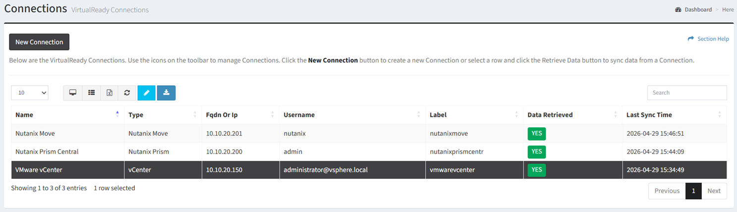Click the refresh arrows icon
Screen dimensions: 737x212
point(127,93)
